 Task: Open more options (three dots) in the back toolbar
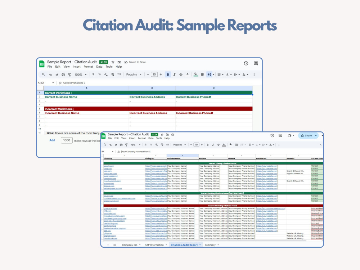coord(254,75)
